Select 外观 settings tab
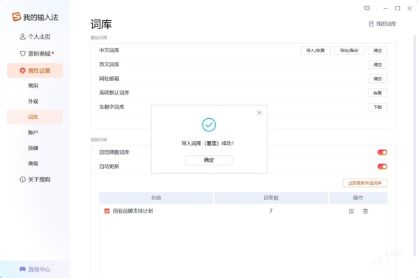This screenshot has width=418, height=278. tap(33, 101)
